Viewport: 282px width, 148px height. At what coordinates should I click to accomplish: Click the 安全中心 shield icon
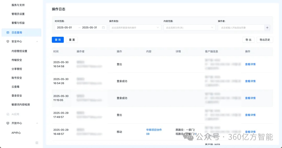tap(8, 41)
